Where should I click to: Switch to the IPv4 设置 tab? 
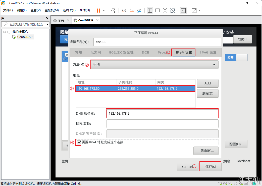[x=184, y=52]
